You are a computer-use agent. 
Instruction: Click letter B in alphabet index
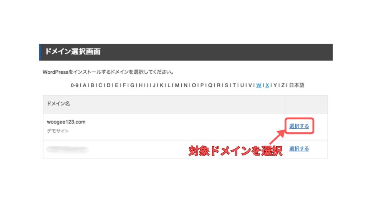click(92, 85)
